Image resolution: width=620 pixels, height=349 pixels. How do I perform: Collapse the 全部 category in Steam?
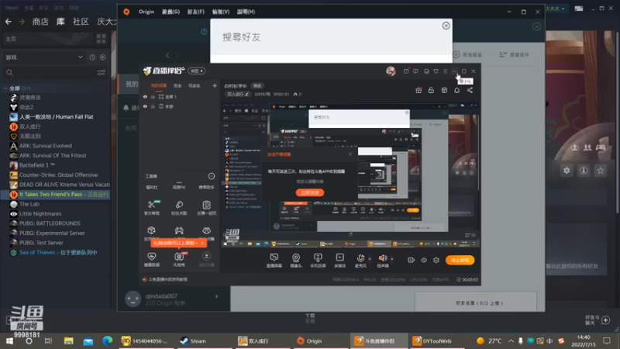[6, 88]
